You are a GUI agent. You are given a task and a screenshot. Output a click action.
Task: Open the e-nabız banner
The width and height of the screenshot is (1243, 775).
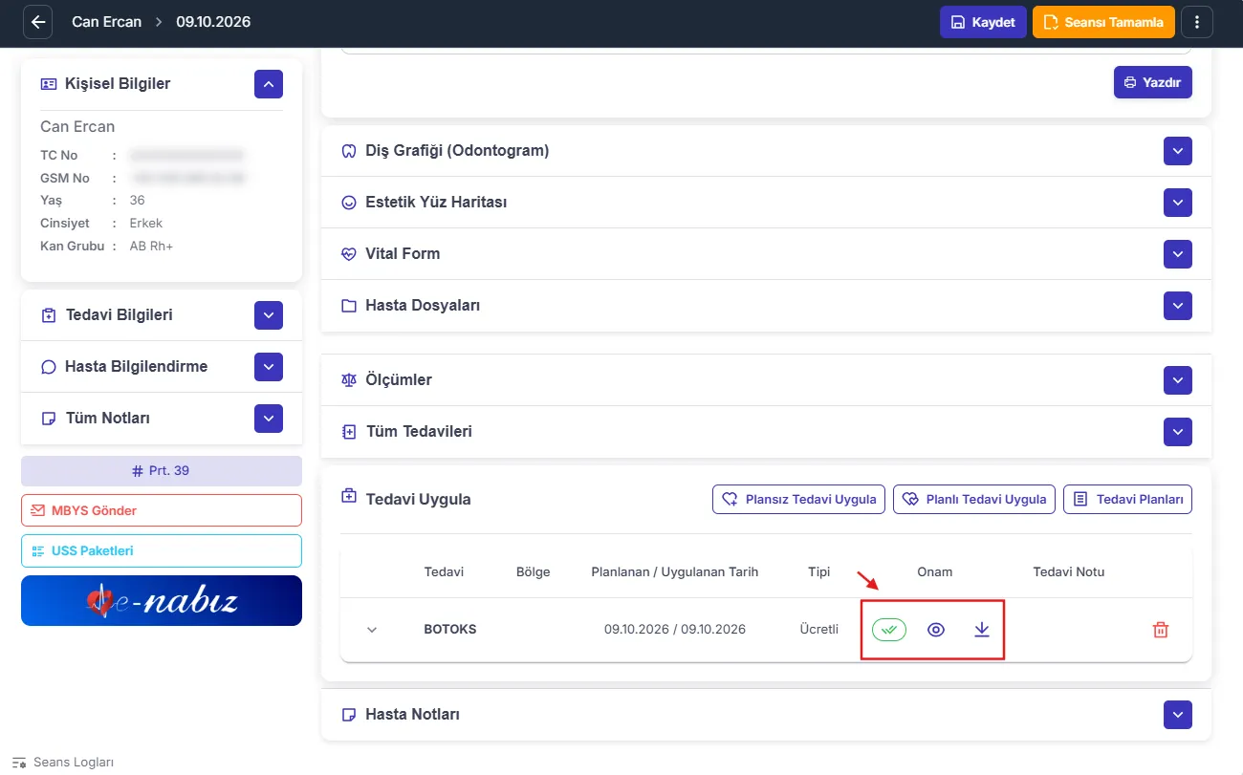pos(162,600)
